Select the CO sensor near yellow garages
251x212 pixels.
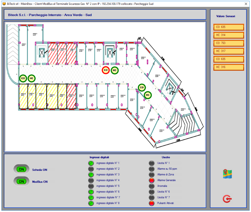click(23, 78)
